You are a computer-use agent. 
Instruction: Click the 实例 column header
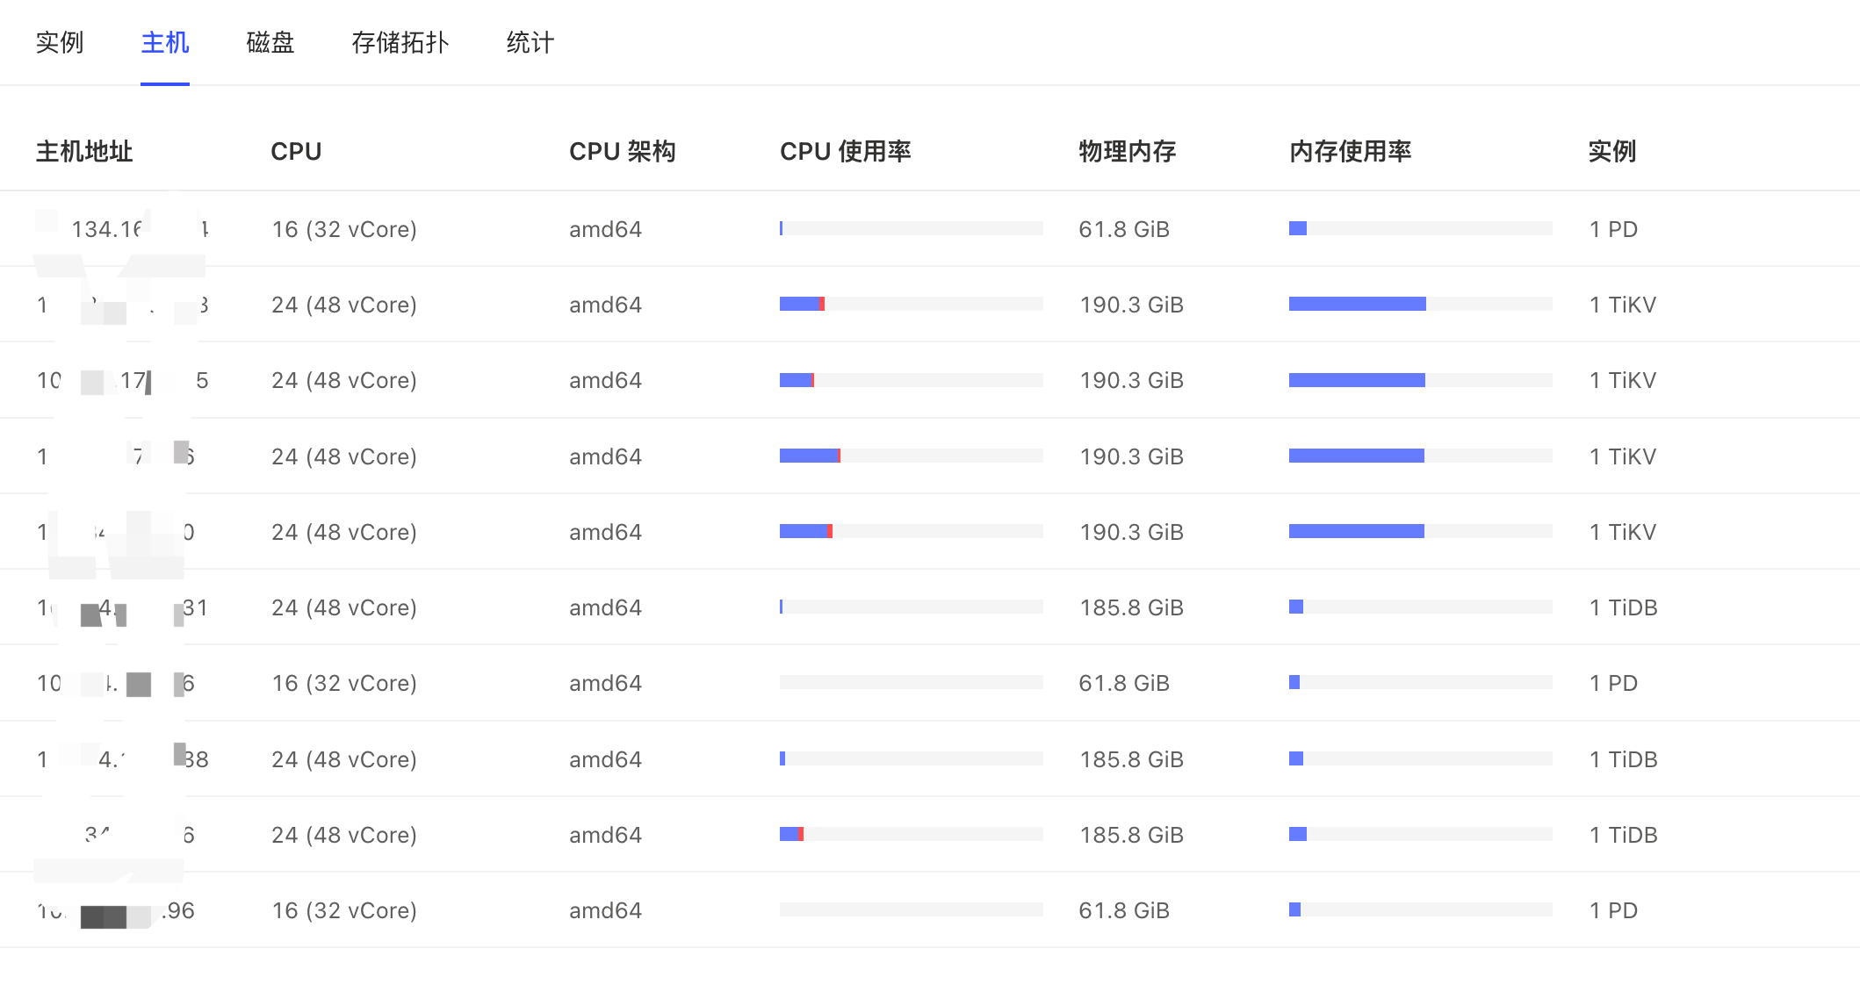click(1611, 151)
